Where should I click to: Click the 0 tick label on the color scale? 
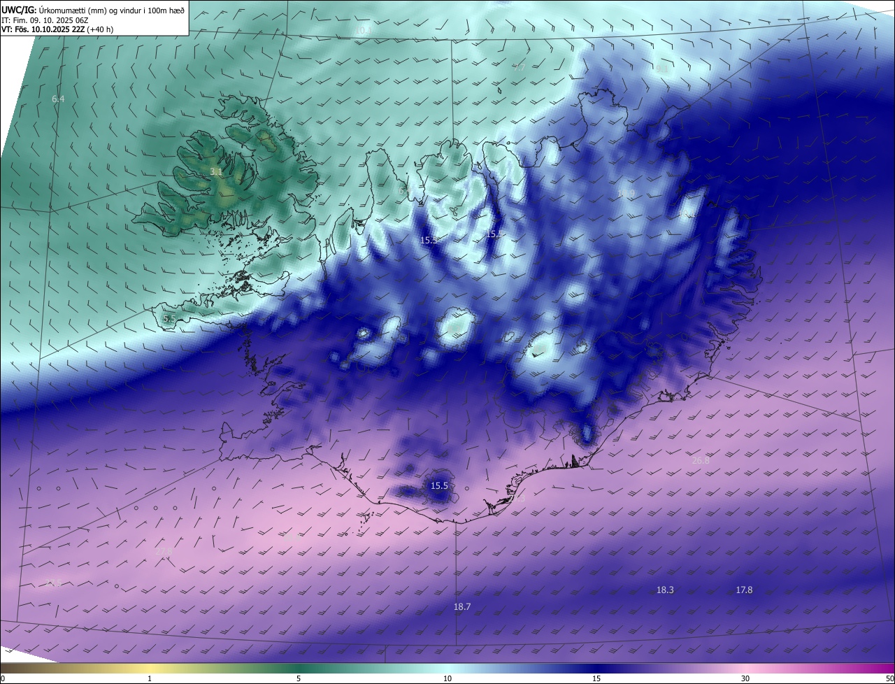point(3,678)
